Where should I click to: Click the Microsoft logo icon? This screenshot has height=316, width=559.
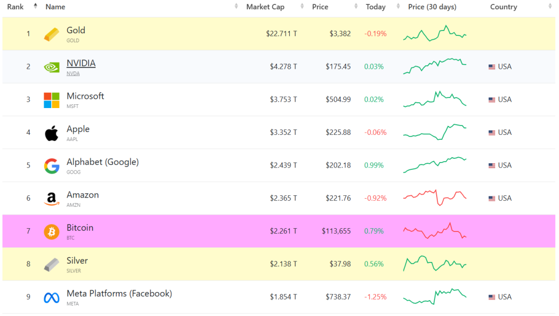point(51,100)
